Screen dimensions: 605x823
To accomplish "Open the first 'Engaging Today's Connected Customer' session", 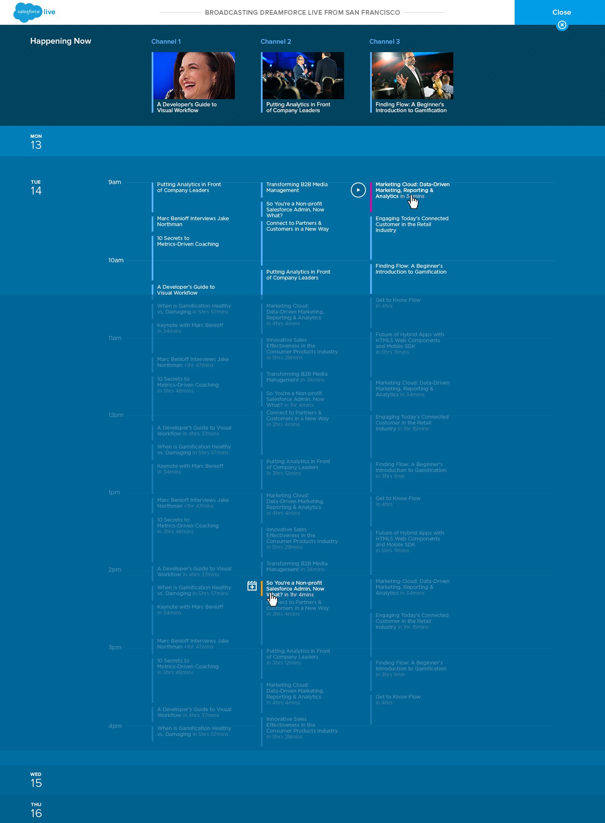I will (x=412, y=224).
